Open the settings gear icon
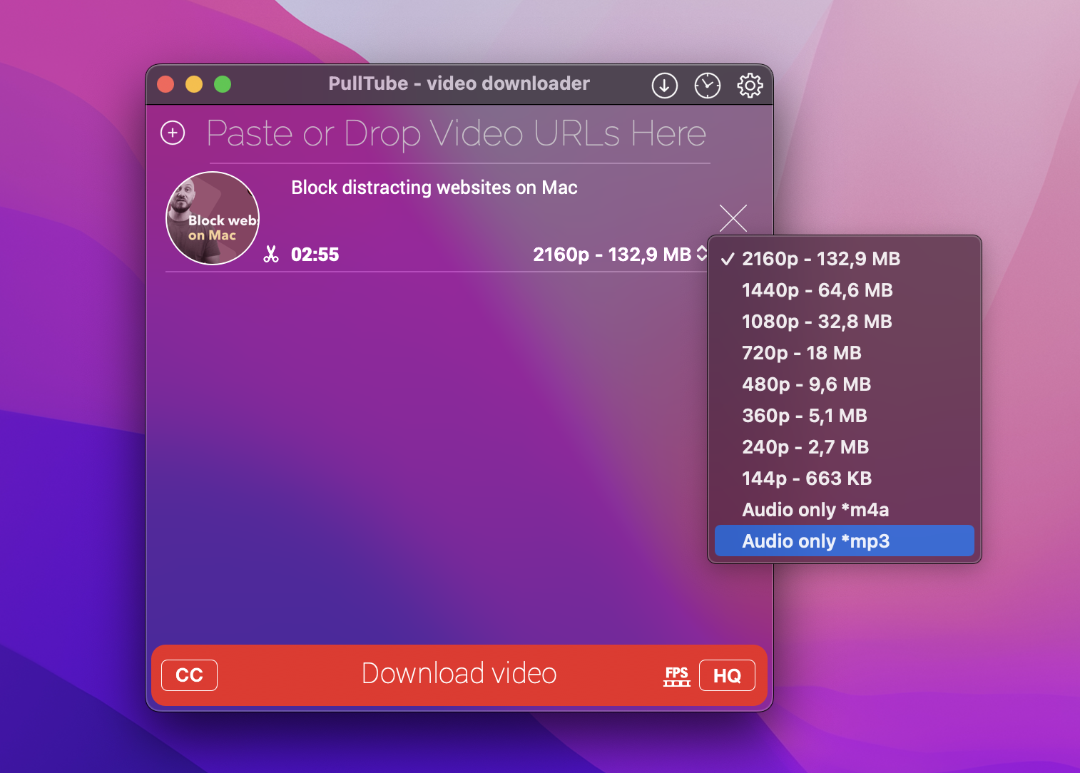This screenshot has width=1080, height=773. [x=750, y=86]
